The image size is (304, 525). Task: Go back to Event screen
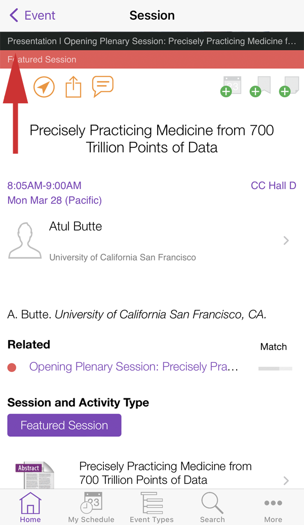32,15
